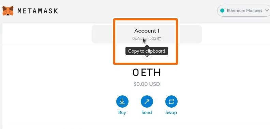Click the Ethereum Mainnet label text
Screen dimensions: 270x129
[244, 11]
